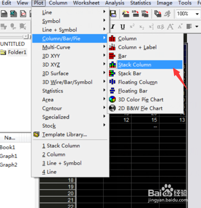This screenshot has height=208, width=201.
Task: Expand the Area plot submenu
Action: coord(71,100)
